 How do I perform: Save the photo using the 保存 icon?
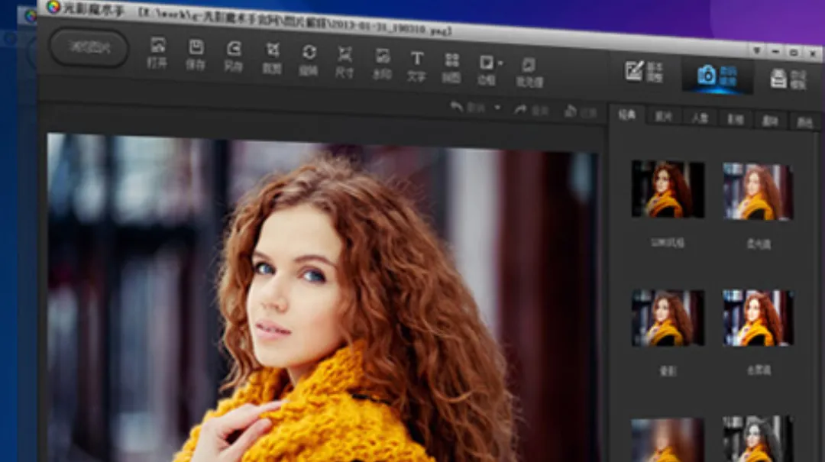[196, 54]
